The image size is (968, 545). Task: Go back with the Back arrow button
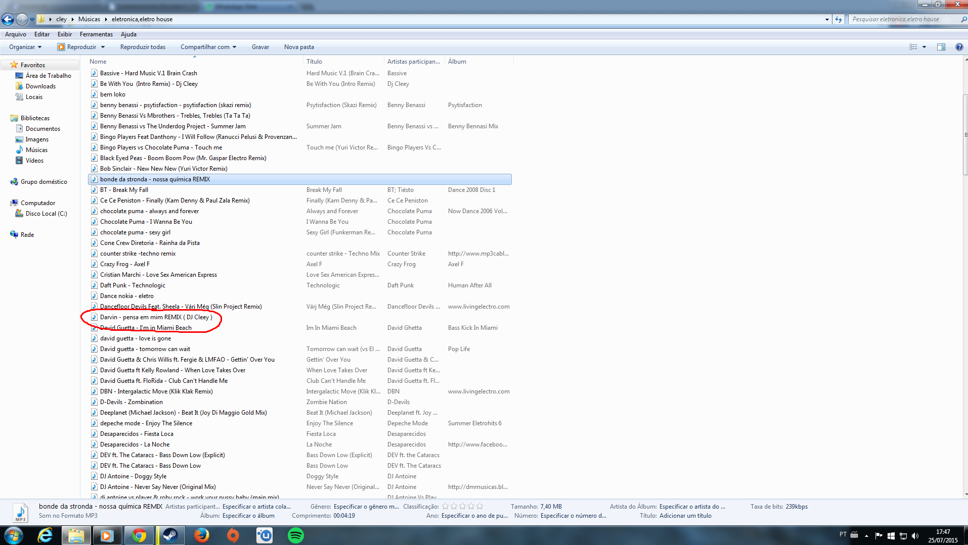tap(8, 19)
